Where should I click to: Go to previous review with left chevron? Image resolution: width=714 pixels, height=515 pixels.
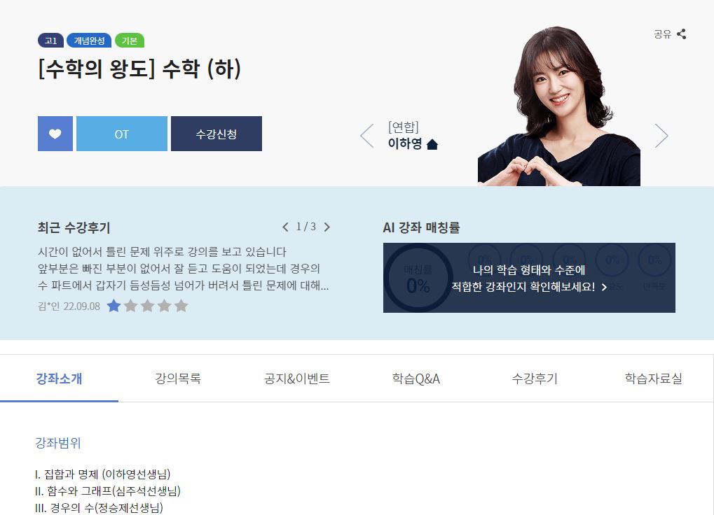(x=285, y=227)
